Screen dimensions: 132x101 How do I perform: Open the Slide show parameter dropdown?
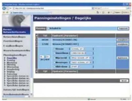pyautogui.click(x=75, y=67)
